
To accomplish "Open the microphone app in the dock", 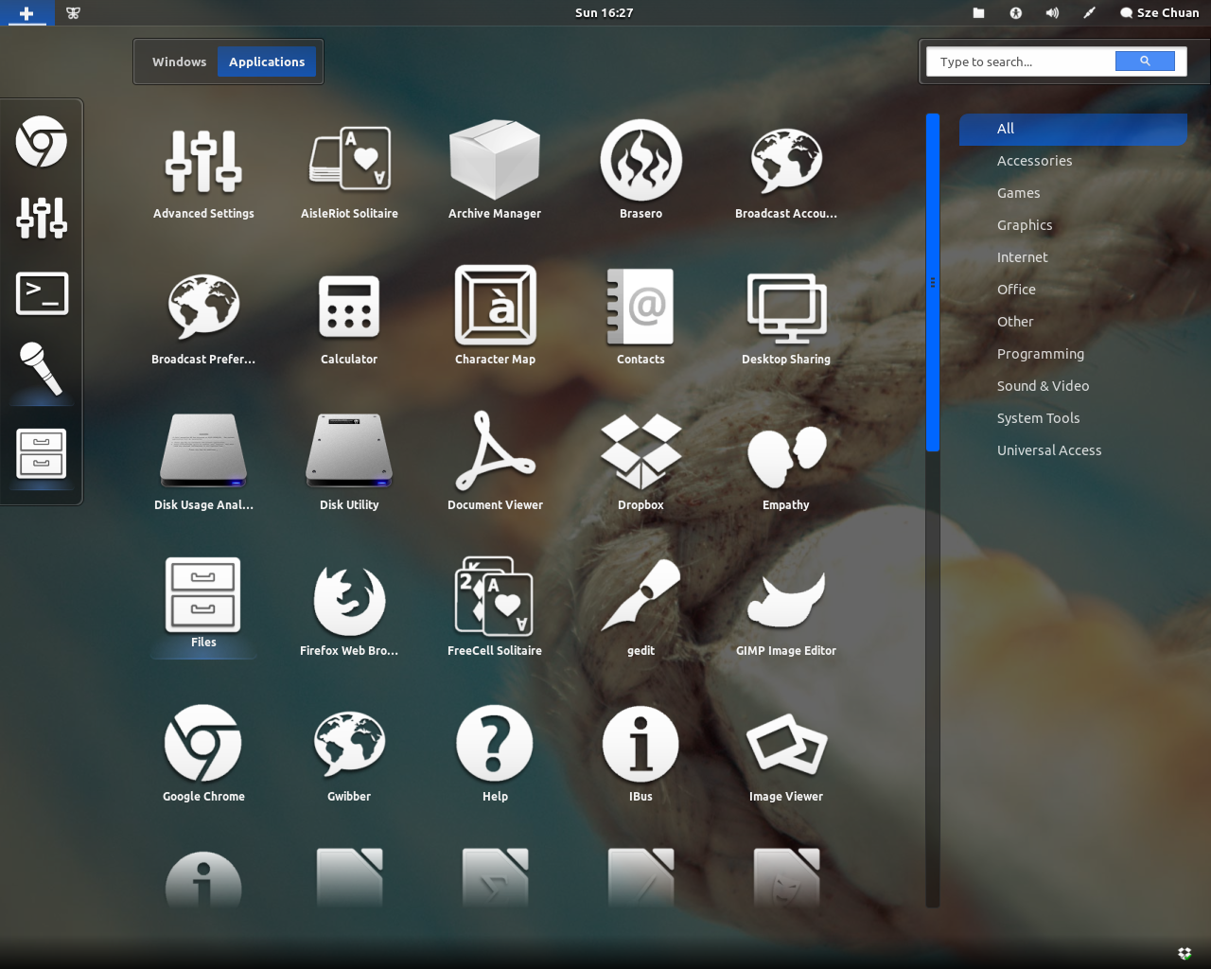I will 42,368.
